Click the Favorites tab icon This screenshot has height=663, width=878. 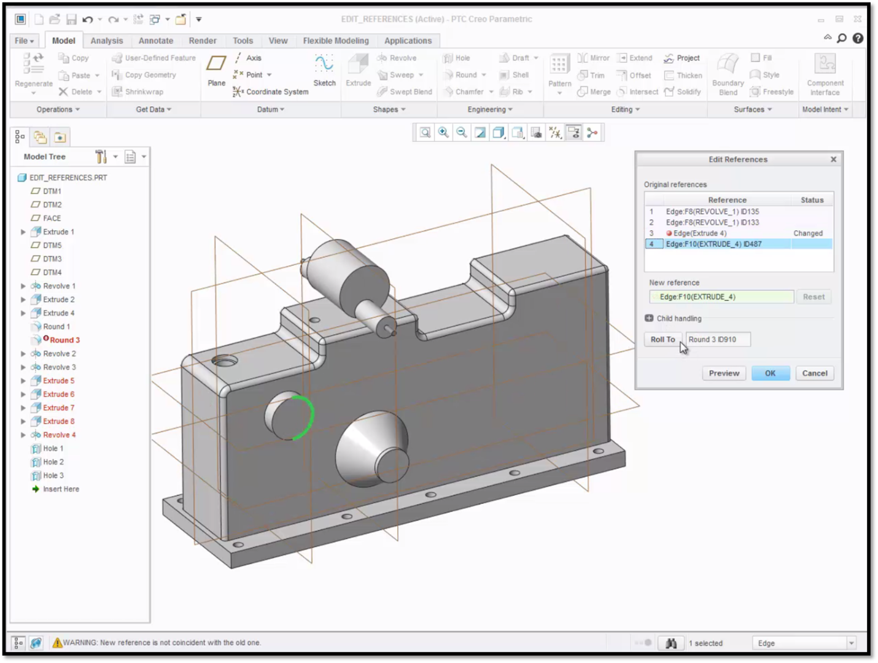click(x=60, y=137)
